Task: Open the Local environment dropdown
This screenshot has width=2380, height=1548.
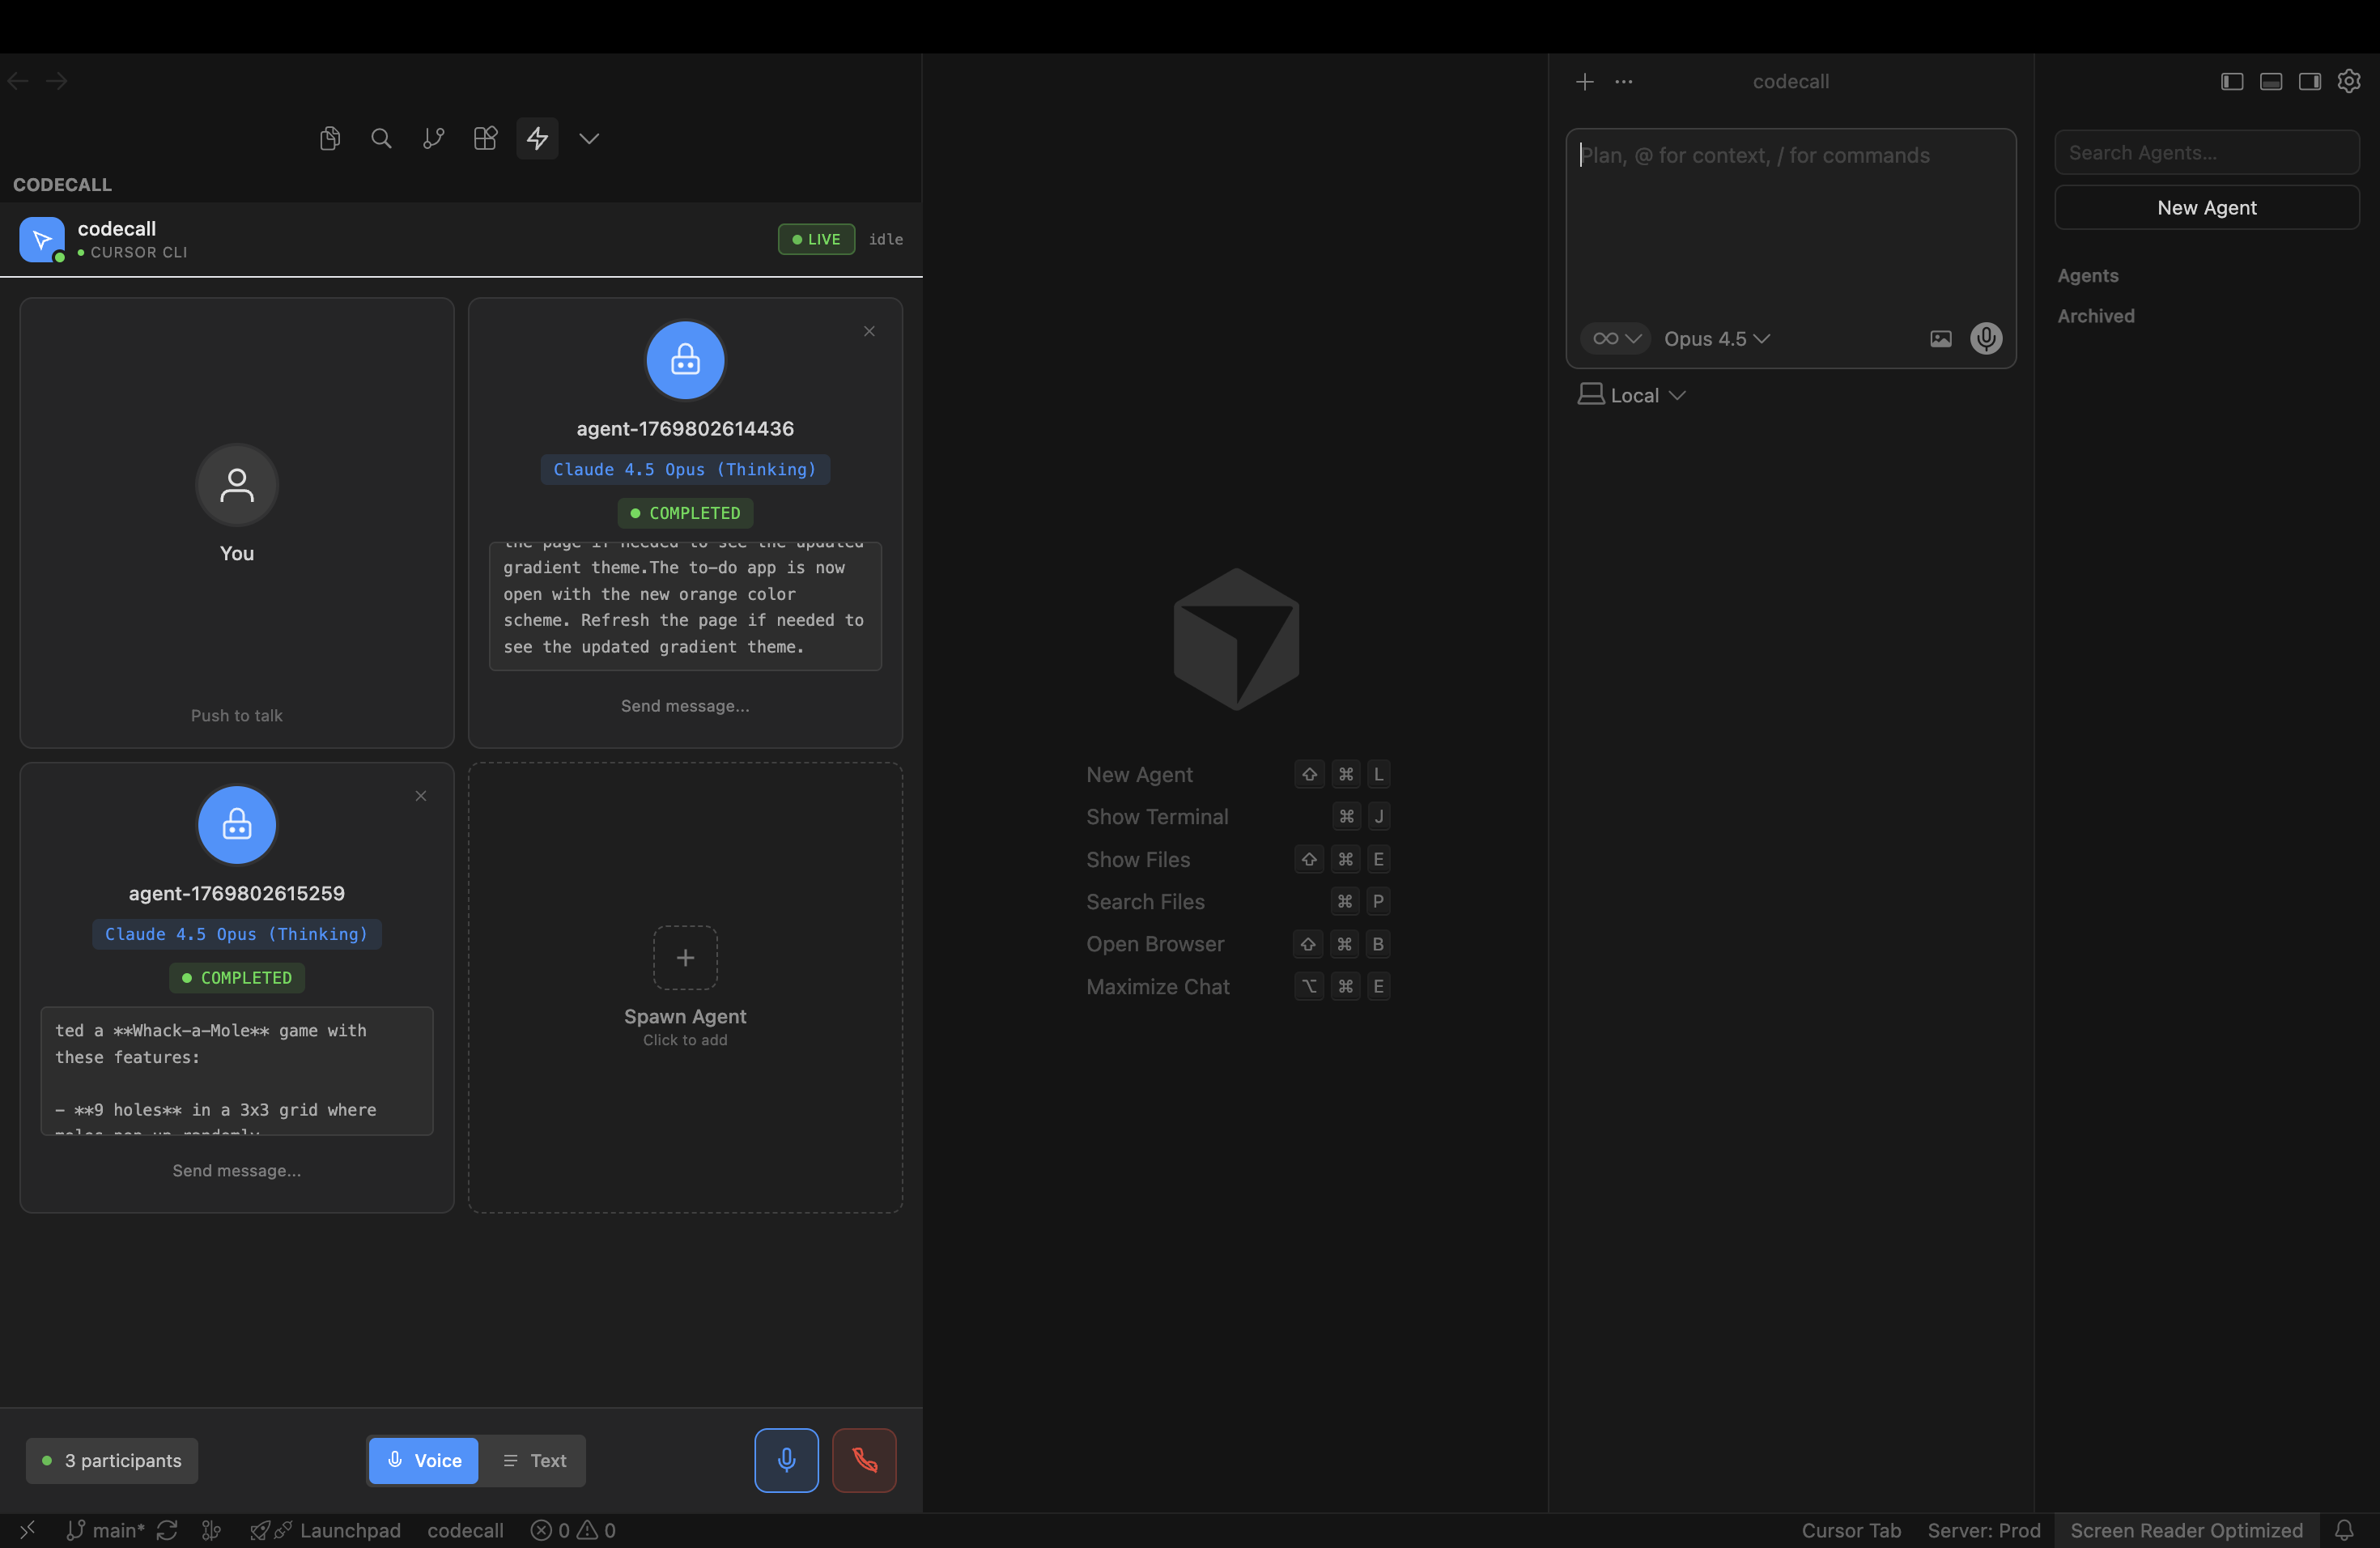Action: 1632,395
